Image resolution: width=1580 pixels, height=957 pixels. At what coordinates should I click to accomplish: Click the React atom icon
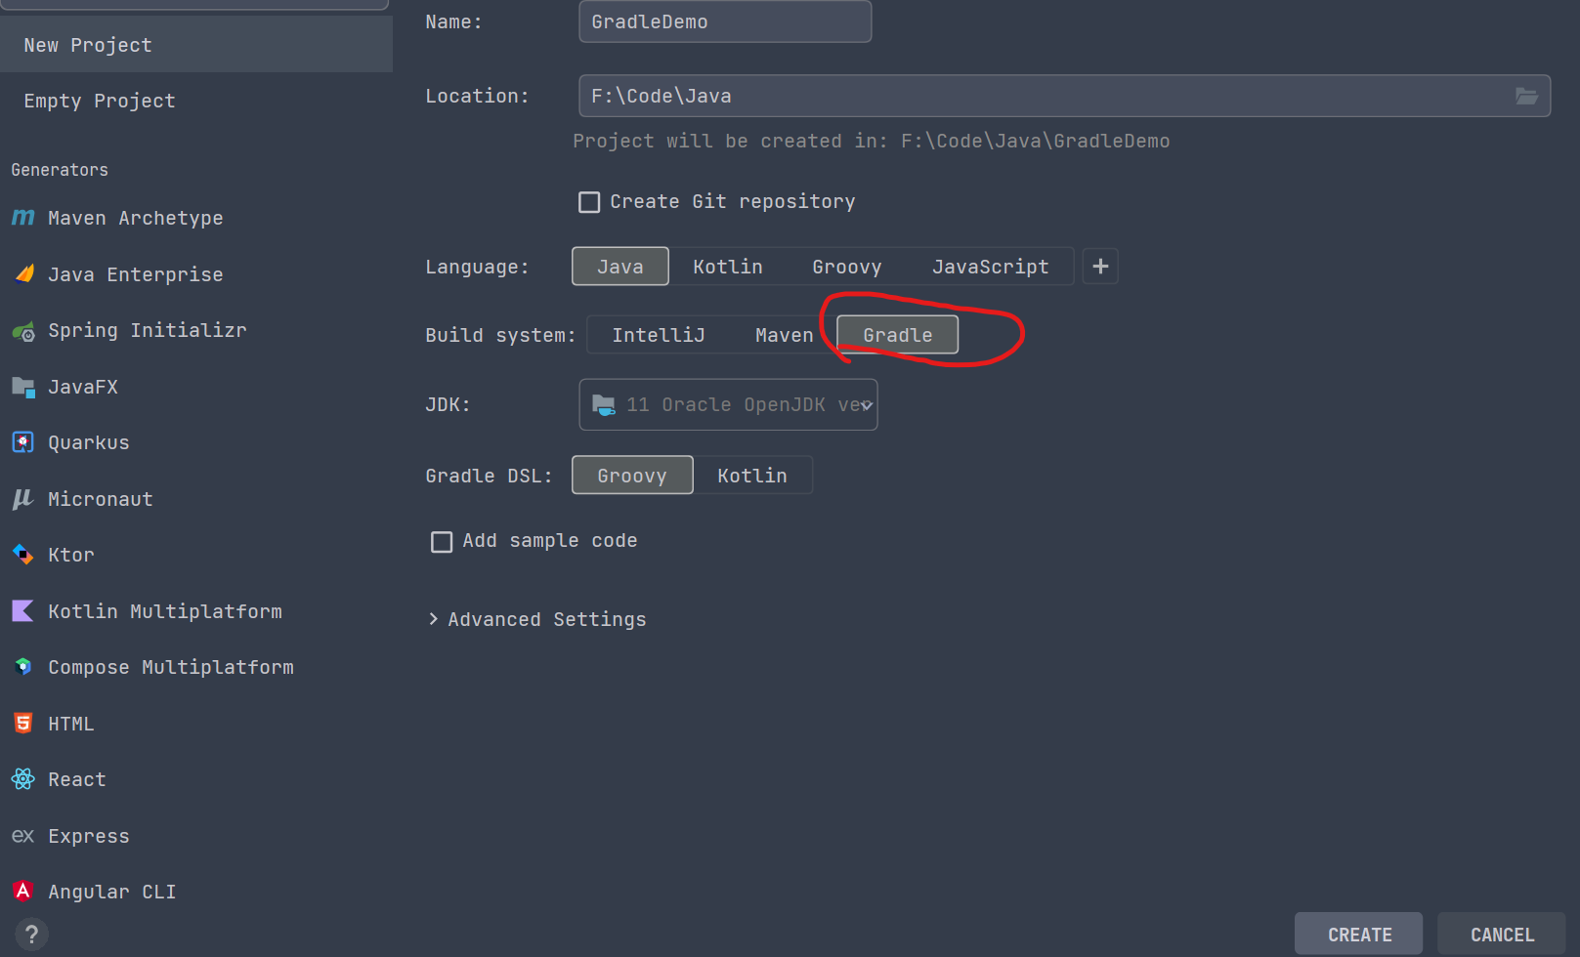pyautogui.click(x=23, y=779)
